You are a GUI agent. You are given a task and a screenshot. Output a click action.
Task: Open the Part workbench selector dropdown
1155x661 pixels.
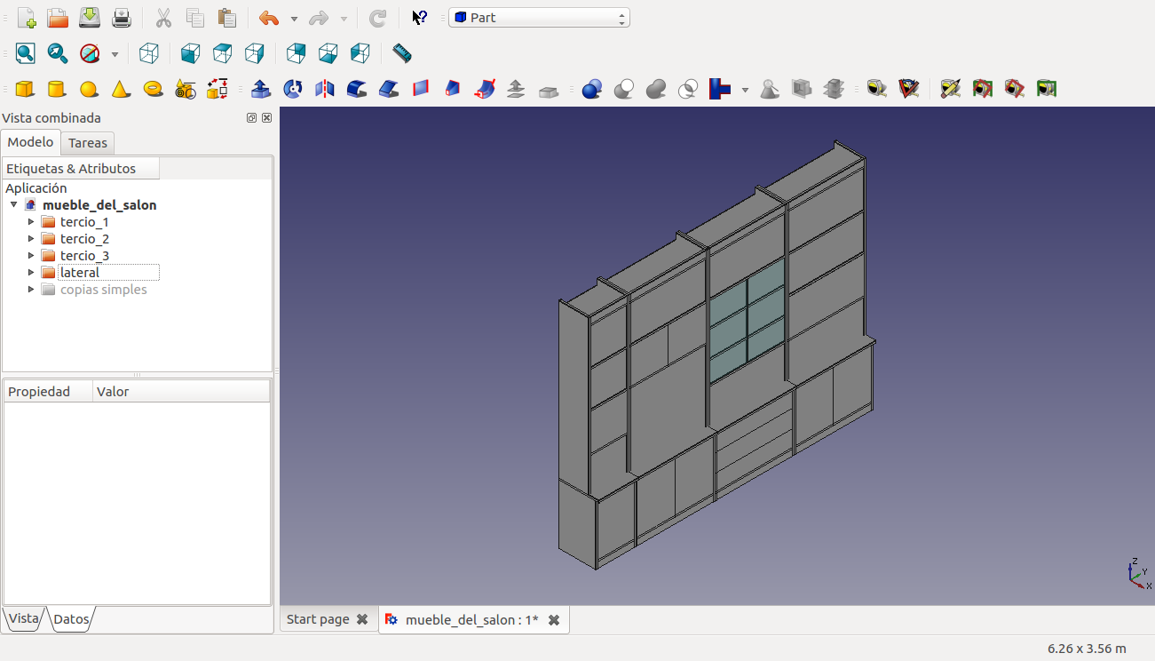coord(539,18)
